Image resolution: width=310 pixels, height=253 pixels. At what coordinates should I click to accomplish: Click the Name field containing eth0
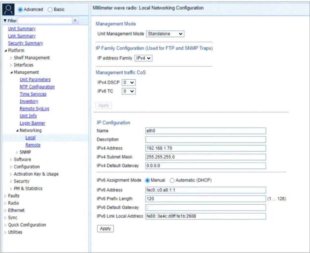click(x=206, y=131)
